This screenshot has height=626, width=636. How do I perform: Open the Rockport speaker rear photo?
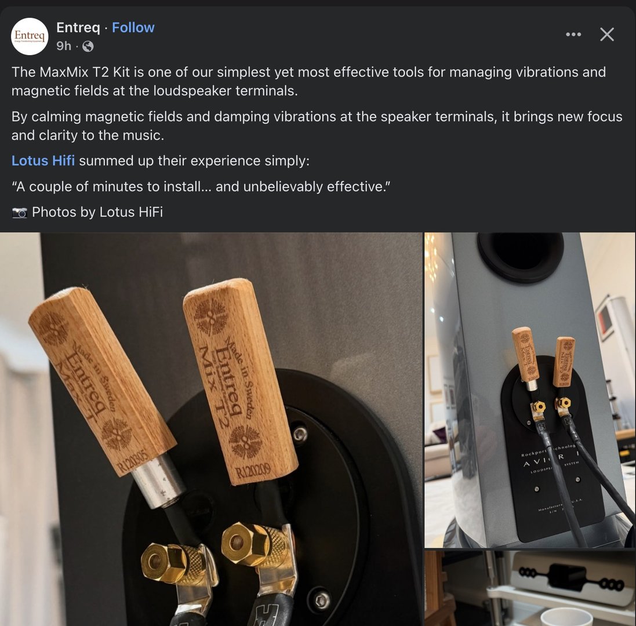(x=530, y=390)
